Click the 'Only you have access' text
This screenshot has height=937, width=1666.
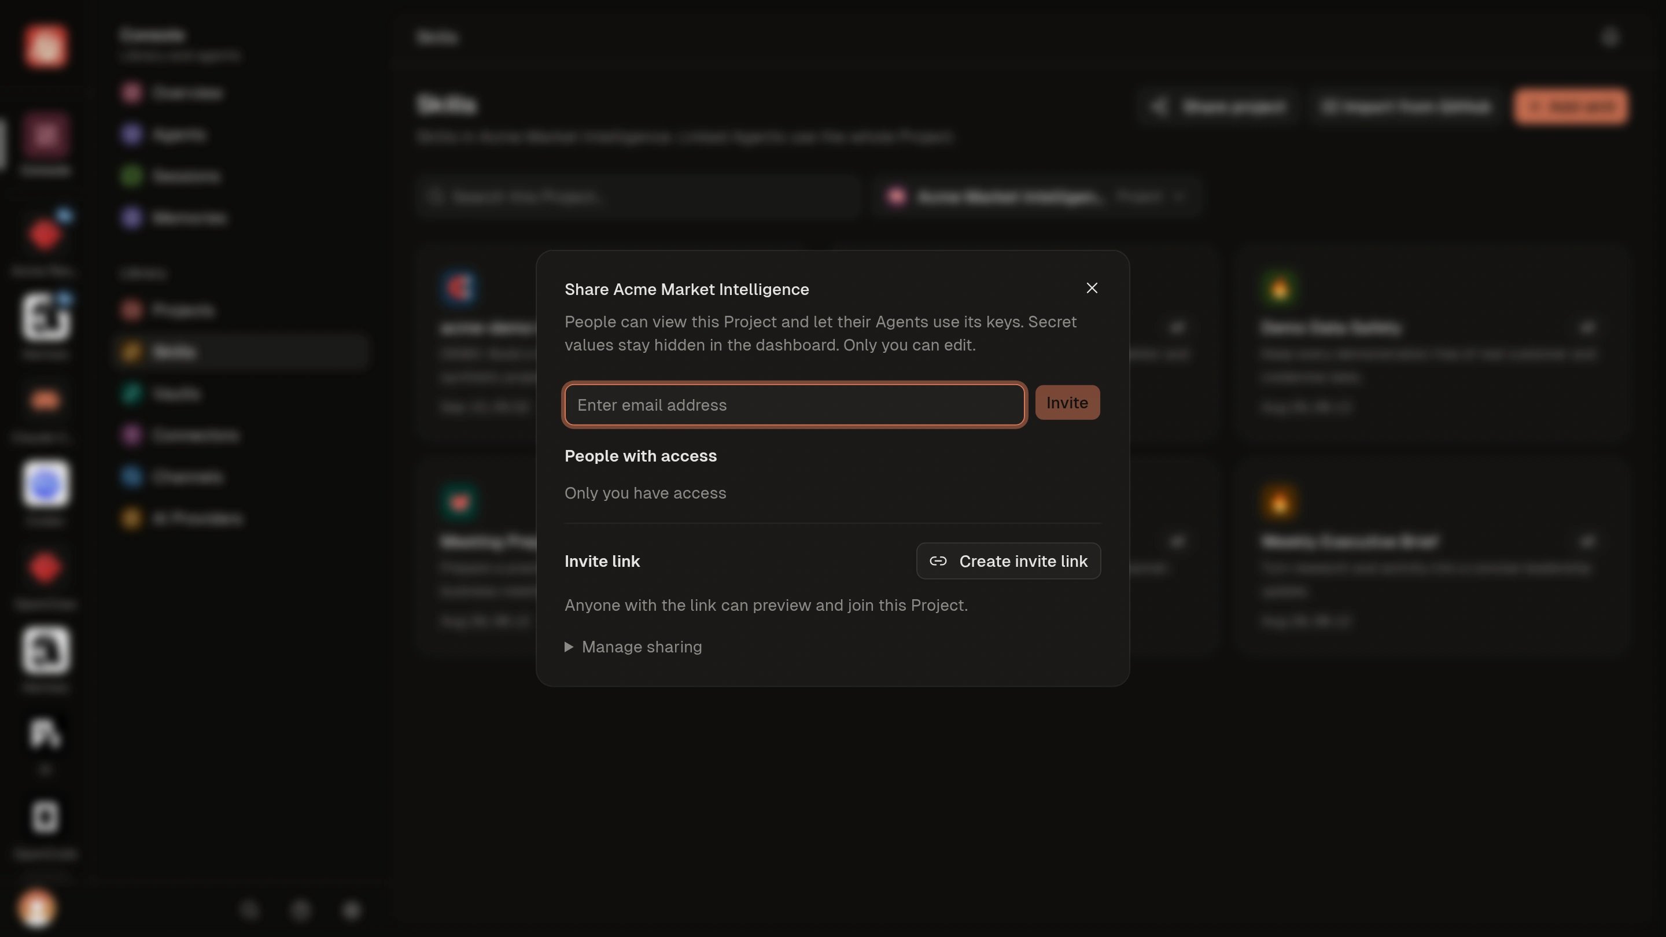point(645,493)
